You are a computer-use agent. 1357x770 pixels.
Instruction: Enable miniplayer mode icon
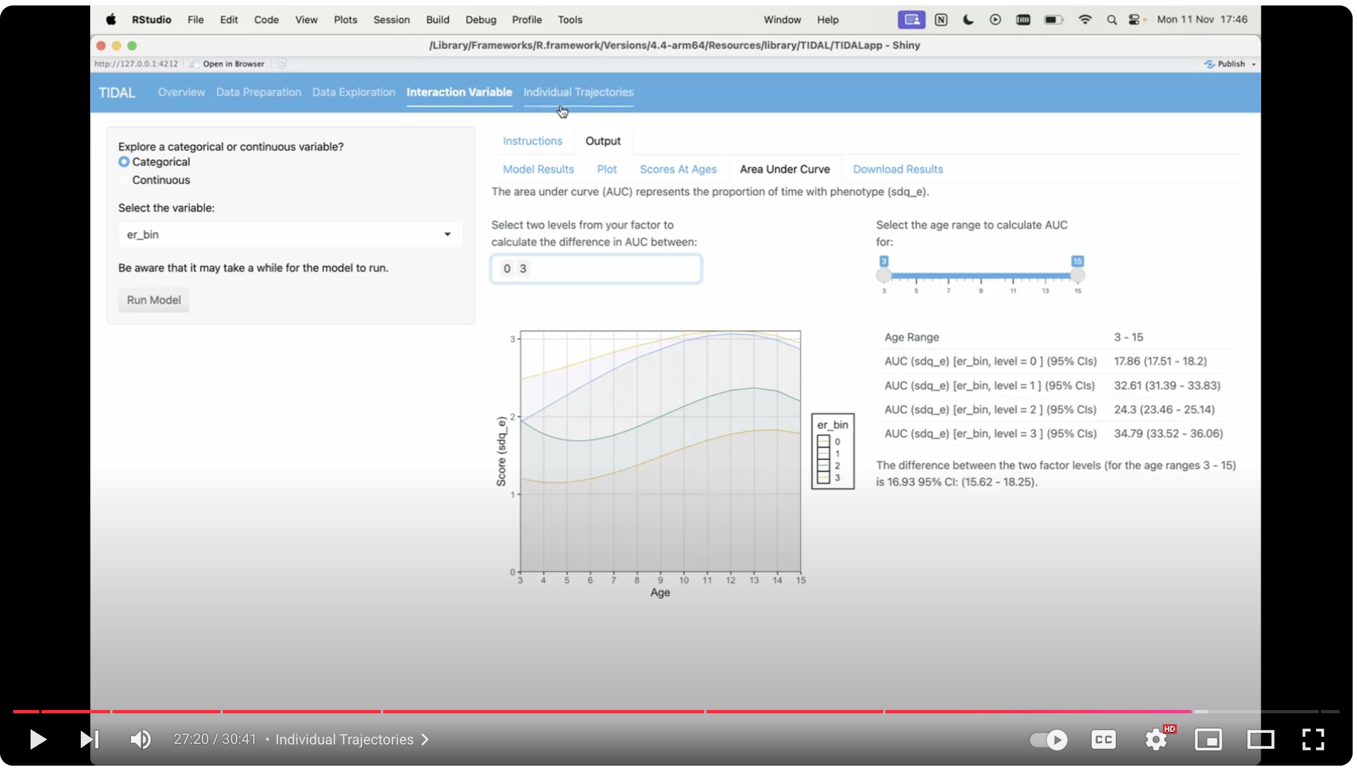[x=1208, y=739]
